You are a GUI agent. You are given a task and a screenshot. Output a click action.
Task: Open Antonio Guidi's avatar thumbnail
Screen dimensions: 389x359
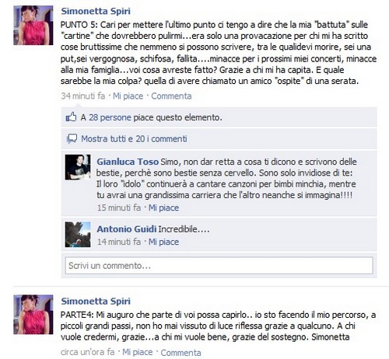tap(78, 235)
